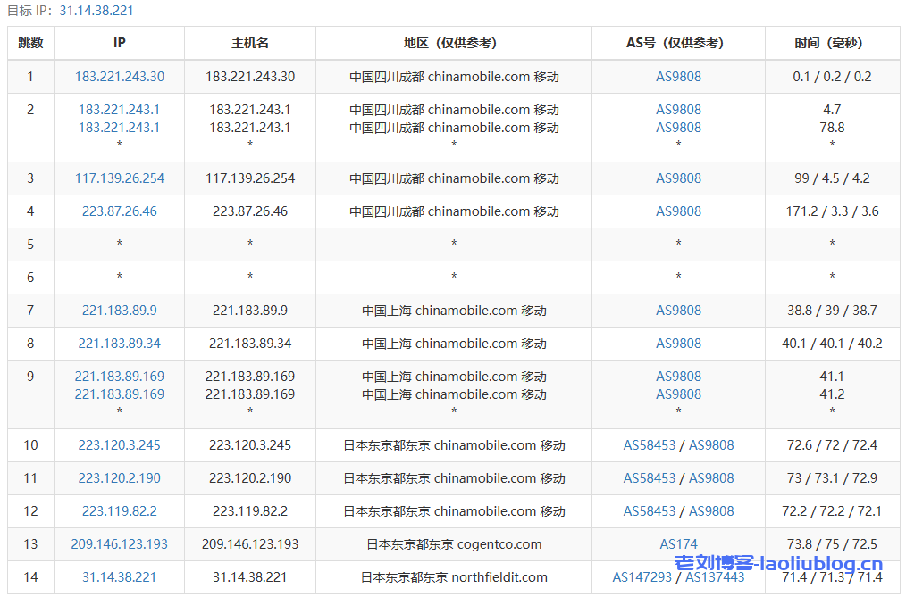Click the 时间（毫秒） column header

(832, 43)
